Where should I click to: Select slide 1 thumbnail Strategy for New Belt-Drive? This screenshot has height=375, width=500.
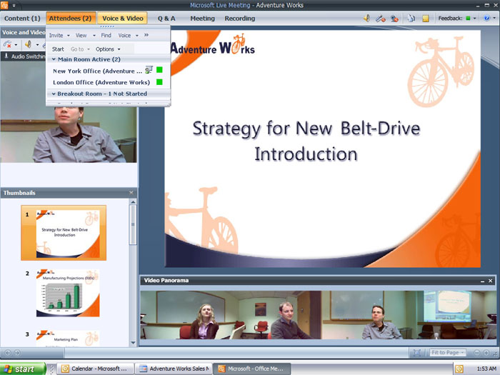[x=64, y=233]
